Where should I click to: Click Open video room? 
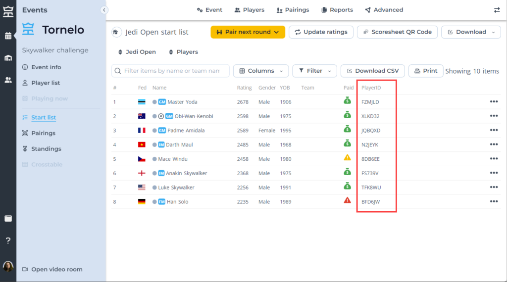pos(52,270)
